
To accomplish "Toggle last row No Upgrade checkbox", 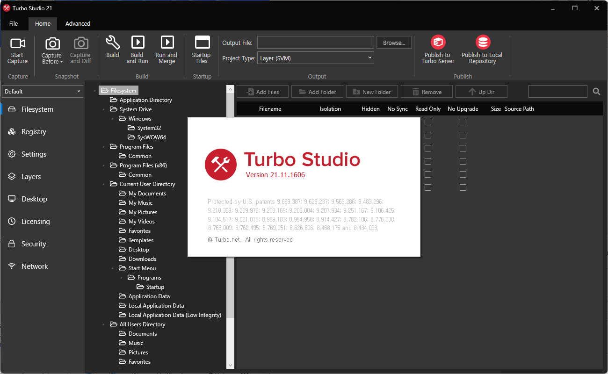I will coord(463,187).
